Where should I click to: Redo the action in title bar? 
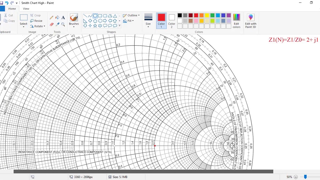[12, 3]
